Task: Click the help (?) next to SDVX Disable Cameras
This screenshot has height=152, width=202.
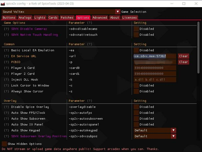Action: pyautogui.click(x=7, y=29)
